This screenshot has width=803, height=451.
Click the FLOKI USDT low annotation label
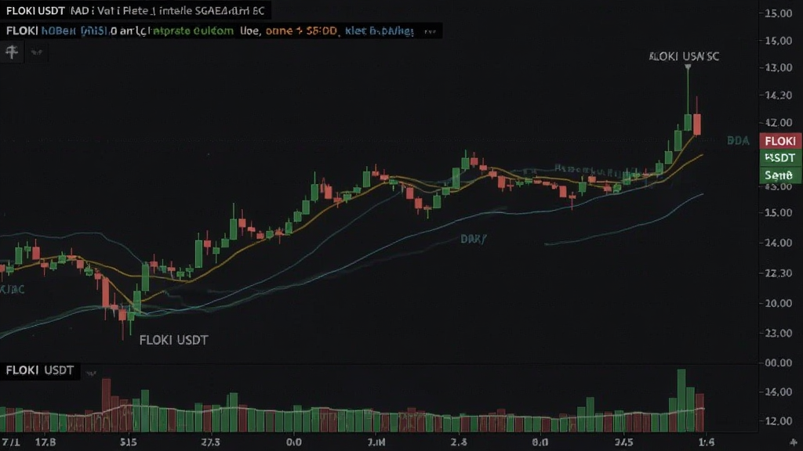(x=173, y=340)
